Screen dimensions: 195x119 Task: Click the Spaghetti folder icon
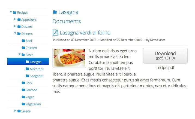[x=27, y=76]
